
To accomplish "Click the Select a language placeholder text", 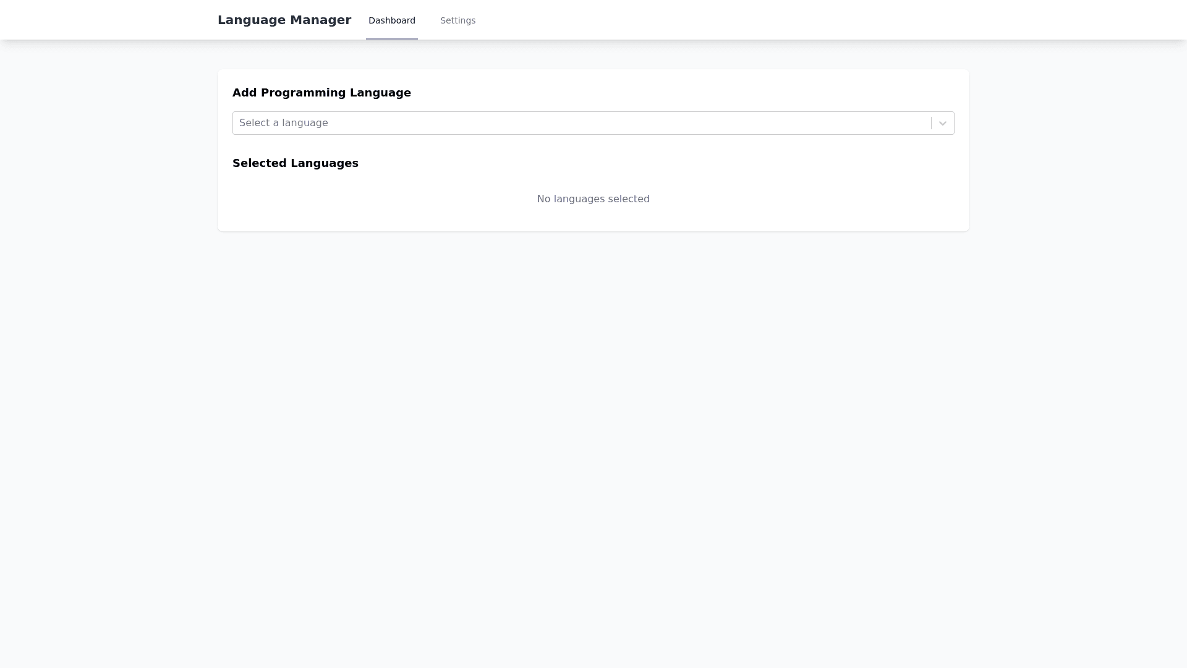I will pyautogui.click(x=284, y=123).
